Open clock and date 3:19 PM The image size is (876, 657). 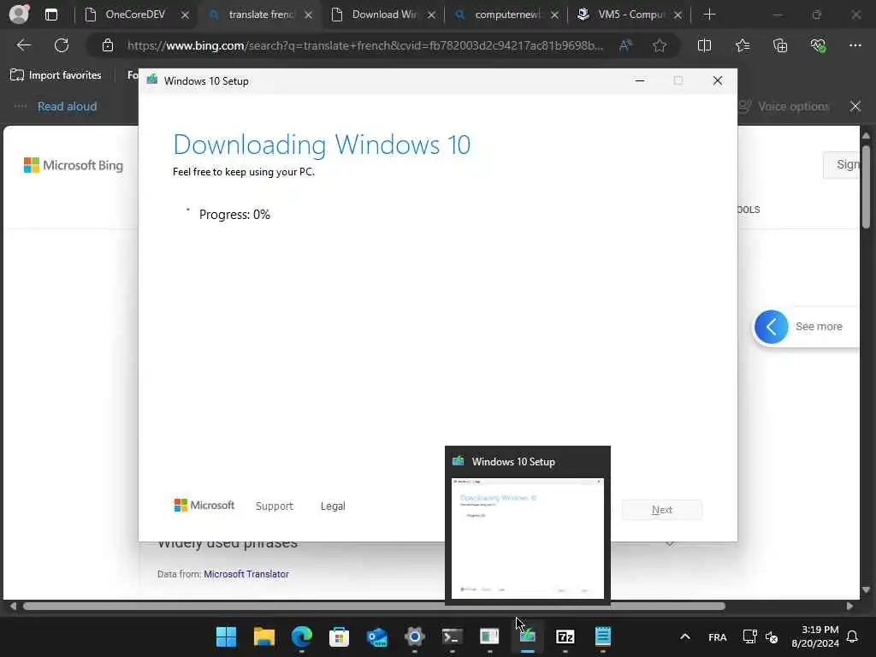click(815, 636)
